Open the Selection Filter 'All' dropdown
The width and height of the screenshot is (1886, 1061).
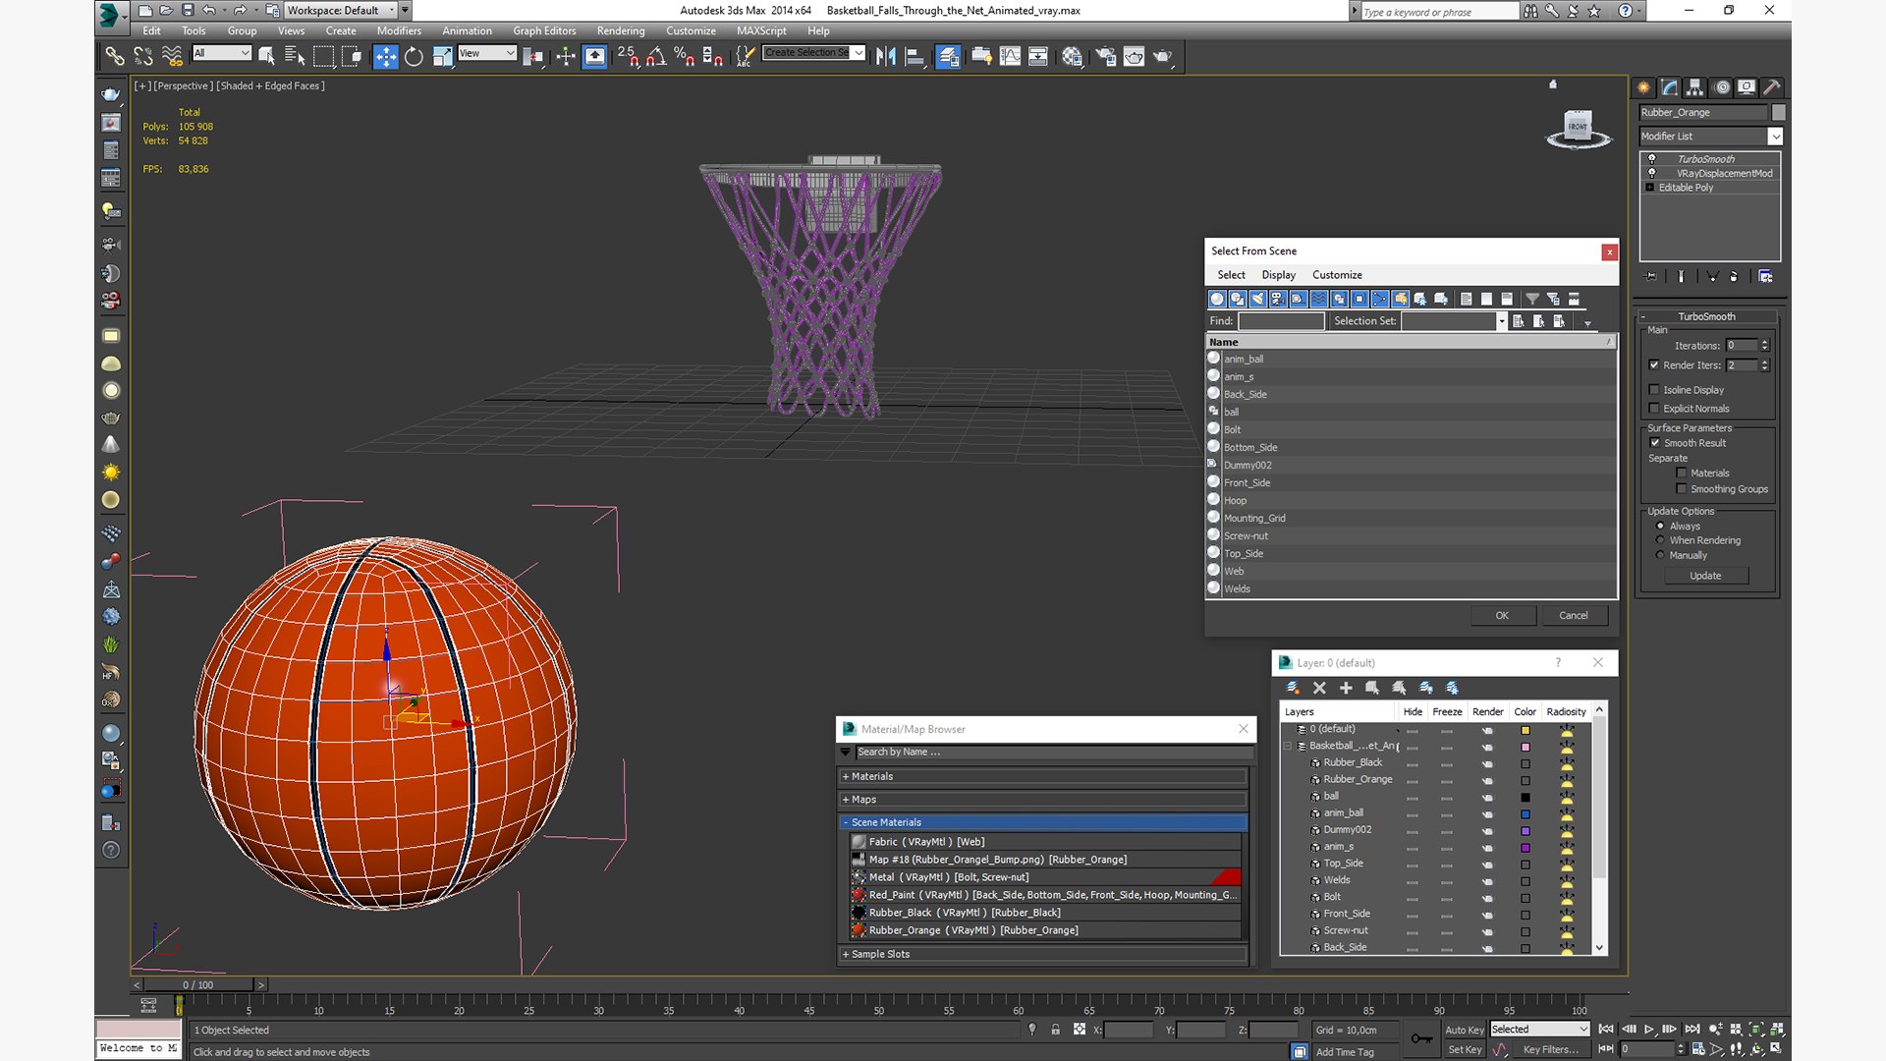coord(222,53)
